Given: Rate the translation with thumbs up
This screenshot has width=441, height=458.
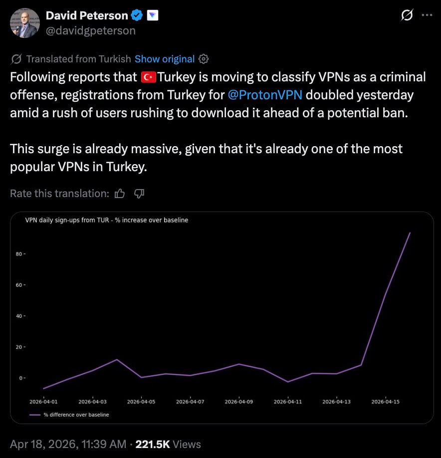Looking at the screenshot, I should (120, 194).
